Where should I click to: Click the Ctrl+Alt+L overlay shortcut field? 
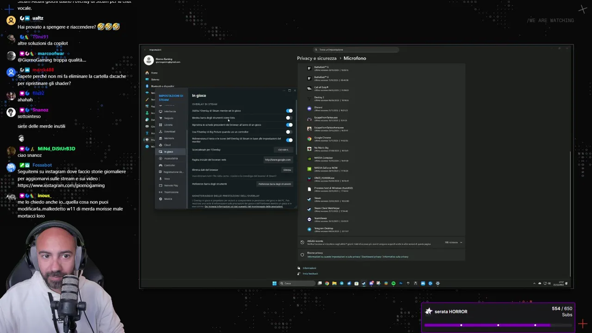283,150
